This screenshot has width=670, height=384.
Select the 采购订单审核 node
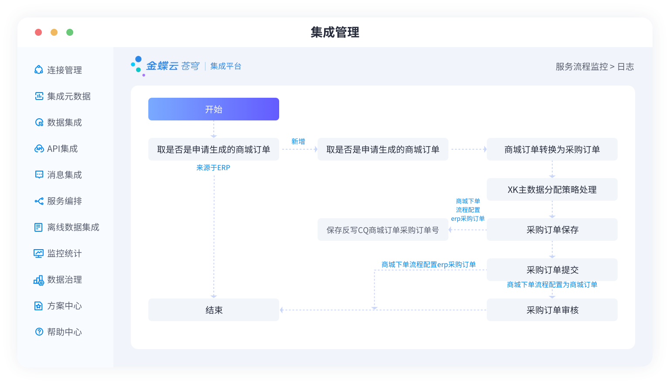(x=552, y=310)
